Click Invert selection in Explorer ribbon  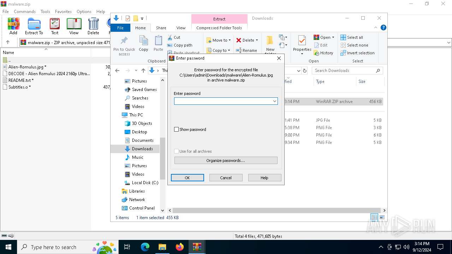click(357, 53)
